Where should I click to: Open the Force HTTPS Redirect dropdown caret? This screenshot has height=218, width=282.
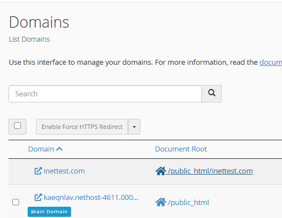tap(134, 127)
